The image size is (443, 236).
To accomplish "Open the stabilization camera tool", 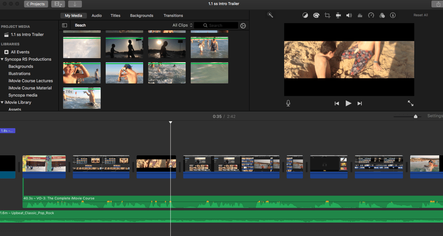I will 338,15.
